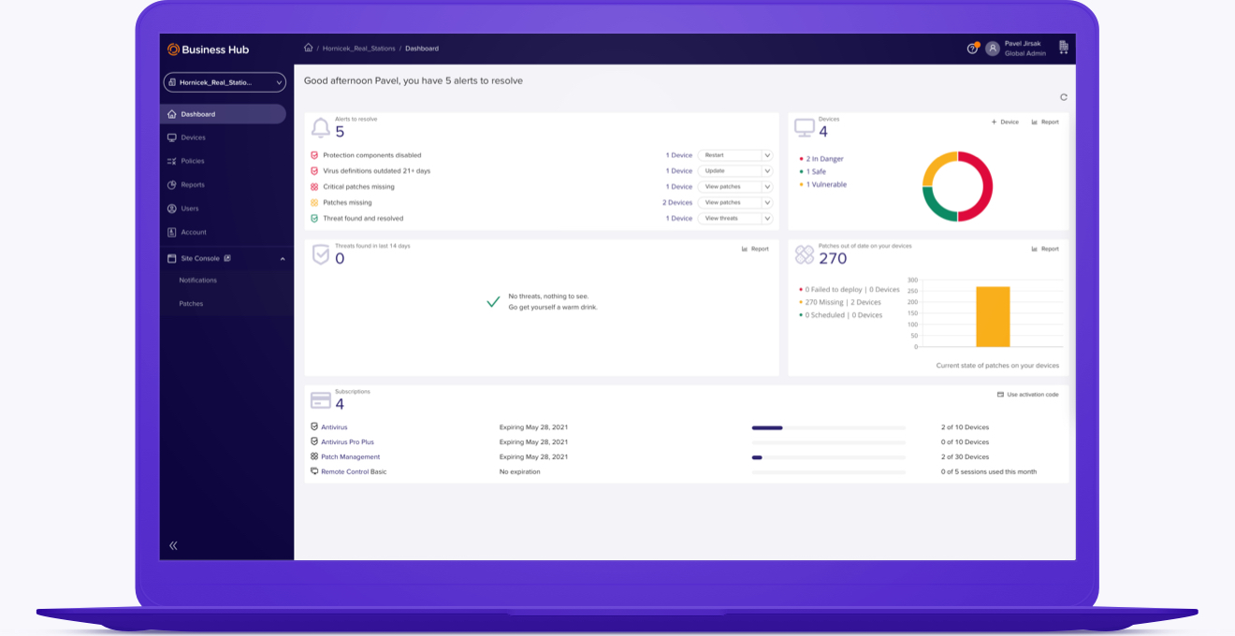Click the home icon in breadcrumb
Screen dimensions: 1235x636
pos(308,49)
